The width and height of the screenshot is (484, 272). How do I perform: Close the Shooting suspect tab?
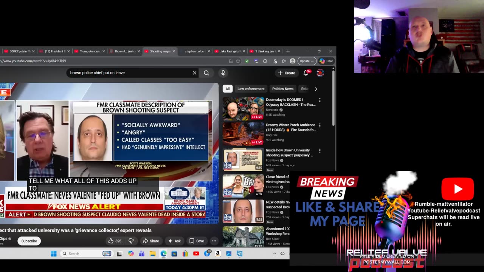pos(174,51)
